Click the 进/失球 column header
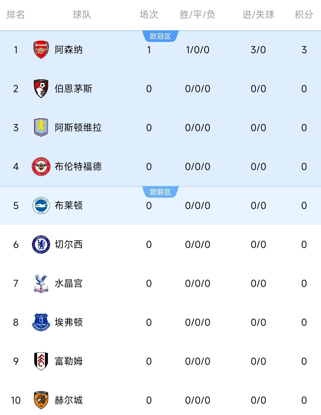 (x=258, y=15)
